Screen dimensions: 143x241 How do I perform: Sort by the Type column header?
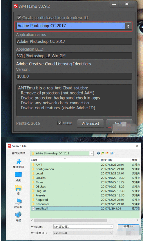coord(135,160)
